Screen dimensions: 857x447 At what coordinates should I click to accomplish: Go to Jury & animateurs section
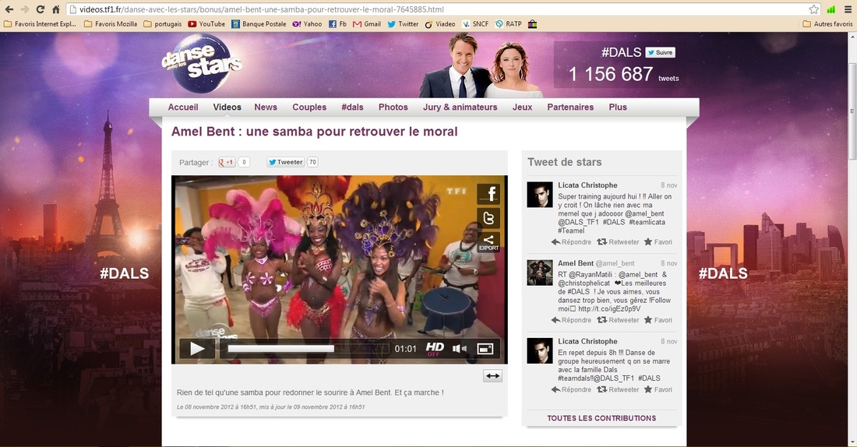[460, 107]
